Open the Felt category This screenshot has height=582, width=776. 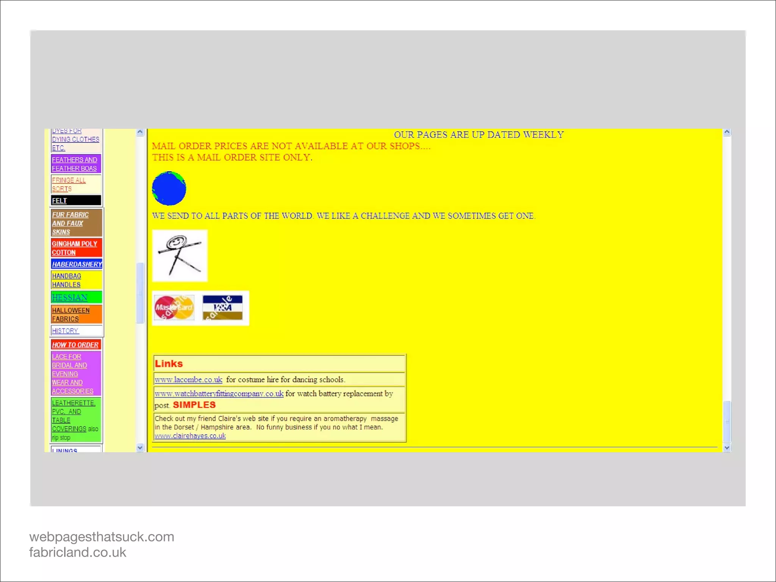pyautogui.click(x=59, y=201)
